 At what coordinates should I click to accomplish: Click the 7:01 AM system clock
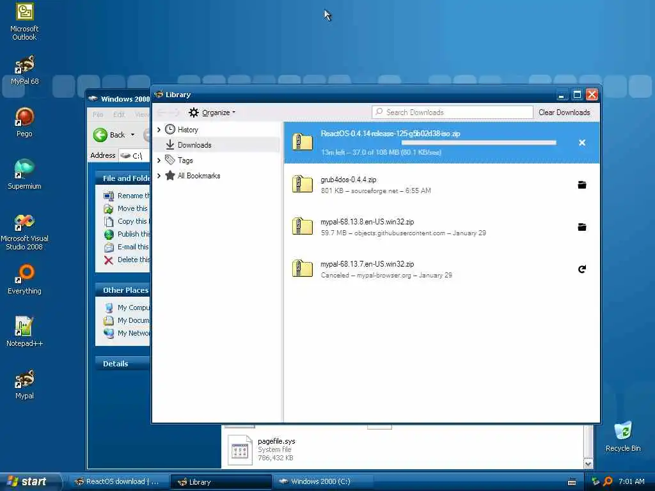click(x=631, y=481)
